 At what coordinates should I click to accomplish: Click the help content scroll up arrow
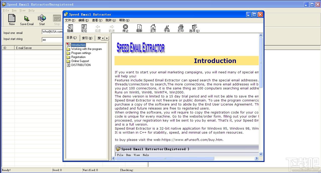(261, 35)
